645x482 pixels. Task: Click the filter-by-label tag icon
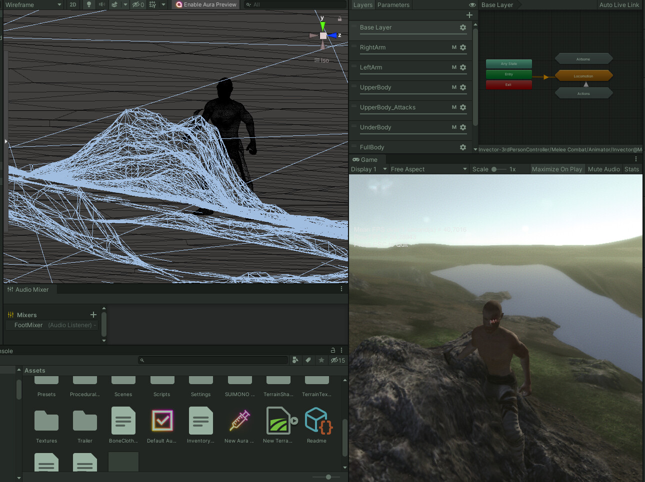[308, 360]
